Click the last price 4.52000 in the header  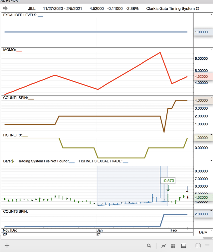(x=97, y=9)
